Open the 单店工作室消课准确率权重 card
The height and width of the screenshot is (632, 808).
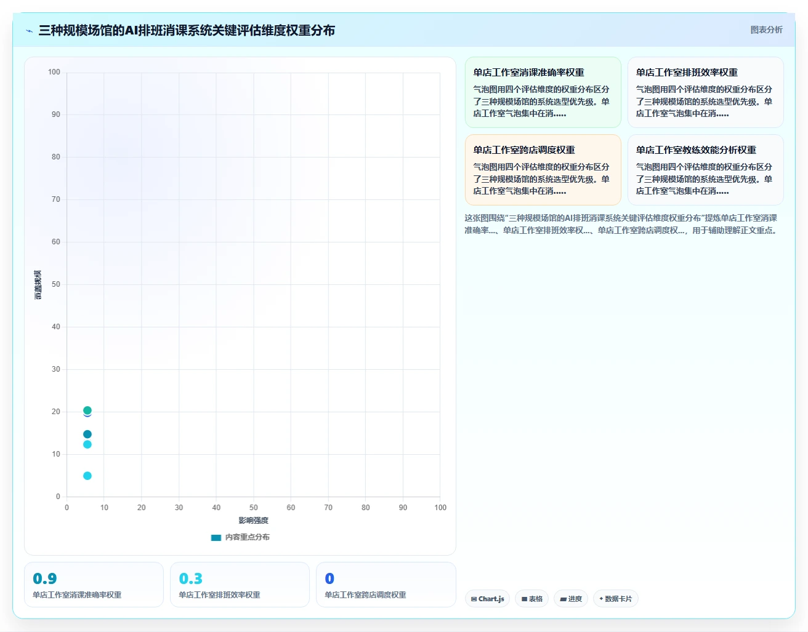(x=543, y=92)
